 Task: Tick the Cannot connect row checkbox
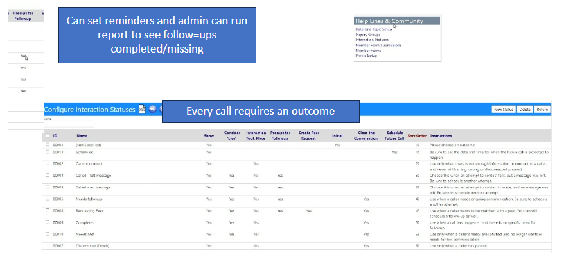[x=48, y=163]
